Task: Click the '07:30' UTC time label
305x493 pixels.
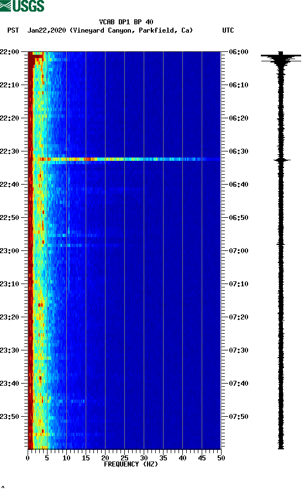Action: pyautogui.click(x=239, y=350)
